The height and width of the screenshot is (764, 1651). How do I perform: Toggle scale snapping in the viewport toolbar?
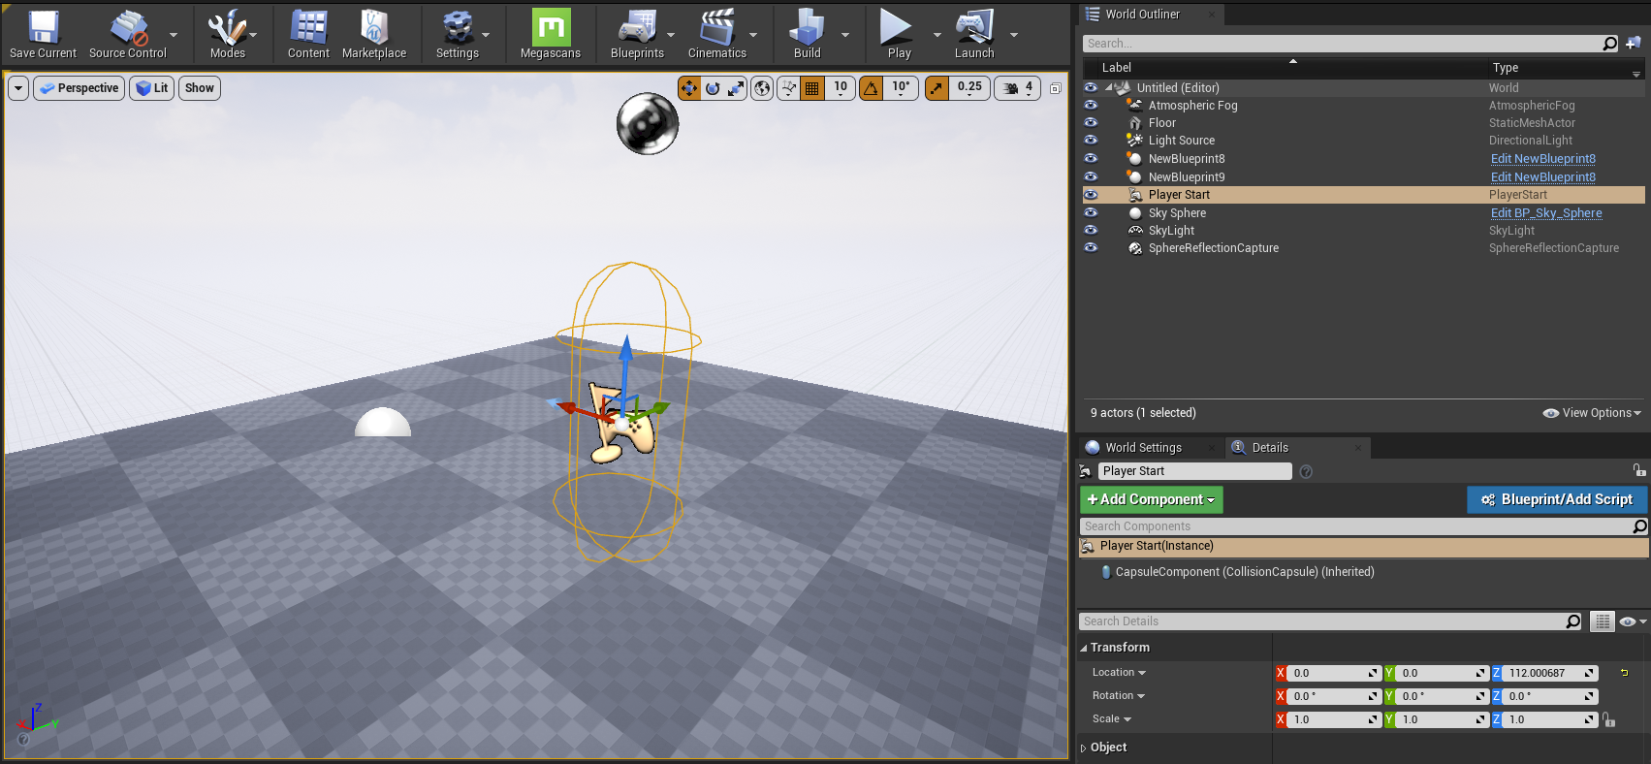[x=937, y=88]
